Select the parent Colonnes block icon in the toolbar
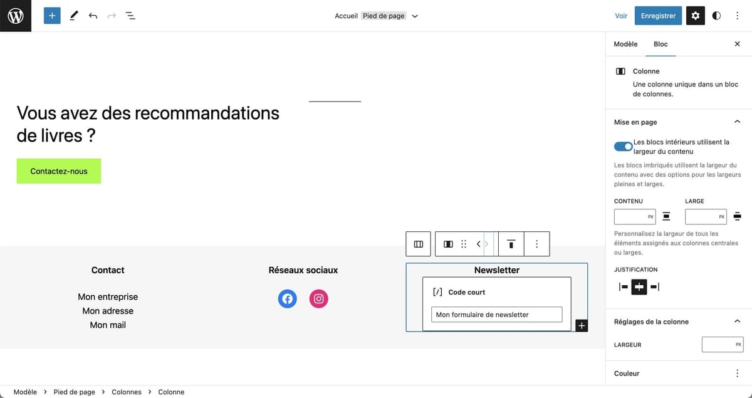Viewport: 752px width, 398px height. tap(418, 244)
